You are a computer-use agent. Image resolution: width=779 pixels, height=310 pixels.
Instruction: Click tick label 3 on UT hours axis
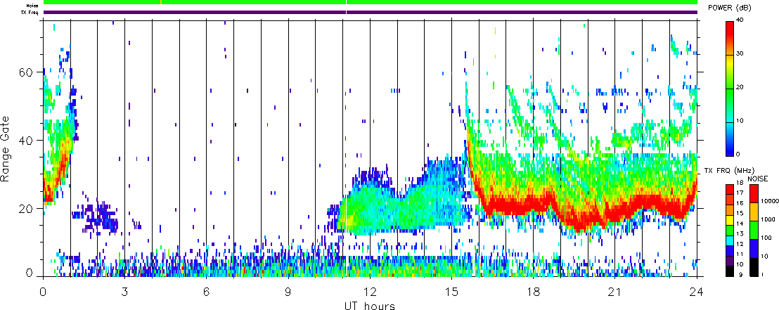tap(125, 290)
